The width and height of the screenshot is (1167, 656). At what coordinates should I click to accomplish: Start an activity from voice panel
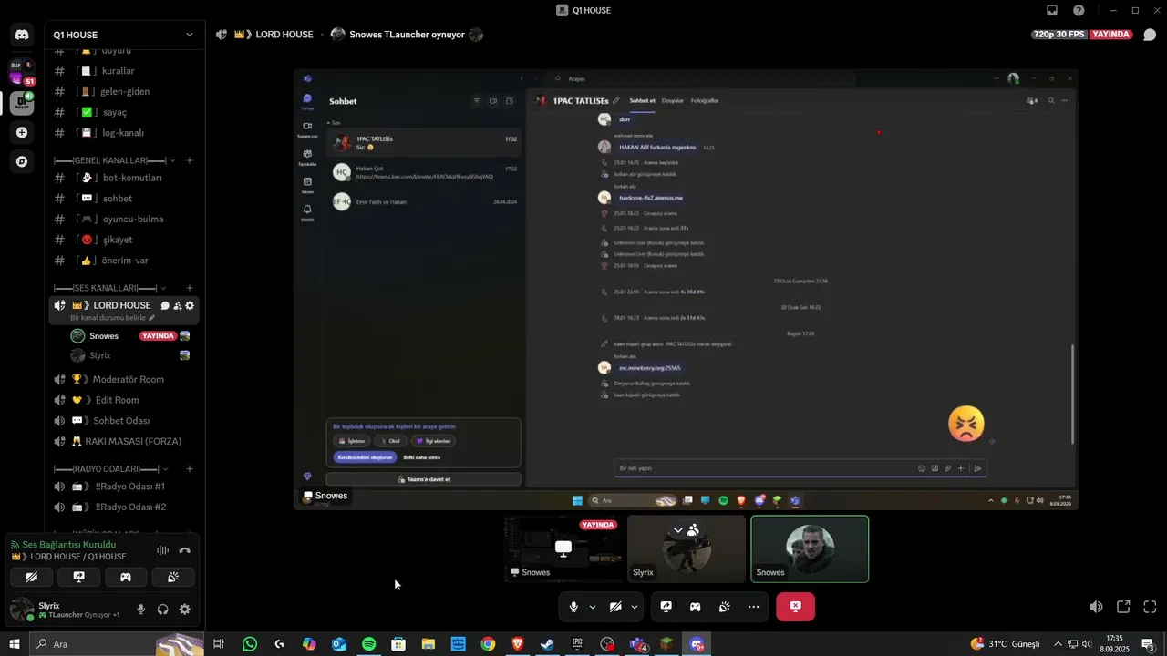coord(126,577)
